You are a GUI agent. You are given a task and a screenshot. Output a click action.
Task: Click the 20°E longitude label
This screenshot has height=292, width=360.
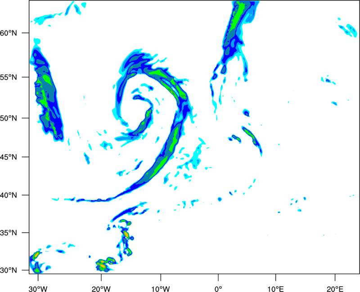click(x=335, y=289)
